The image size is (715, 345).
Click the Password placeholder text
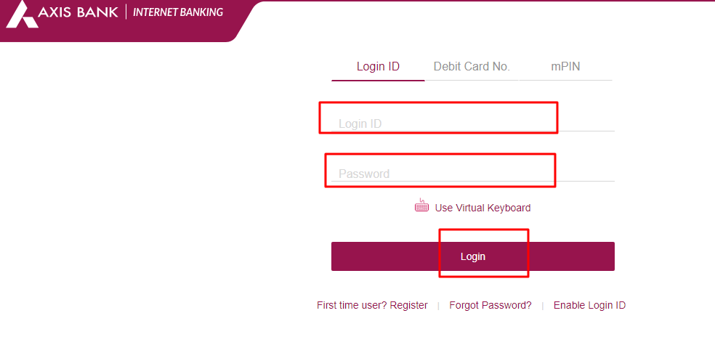(x=364, y=174)
